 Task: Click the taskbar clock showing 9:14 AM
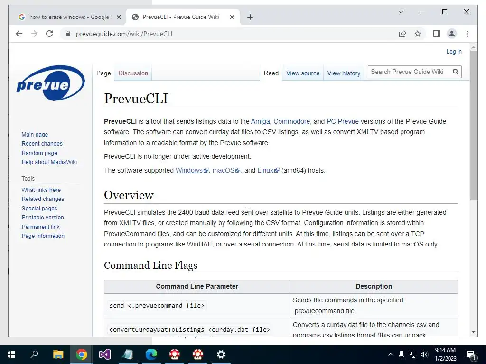click(445, 355)
